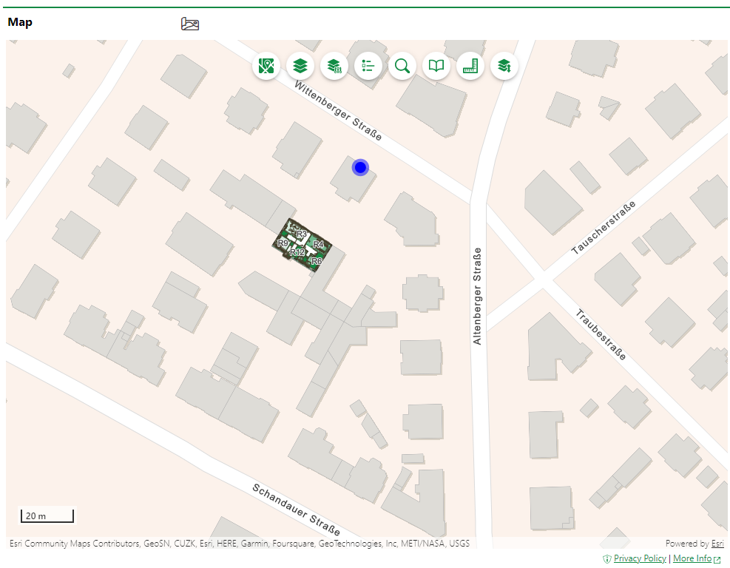Select the ruler measurement tool
The image size is (730, 568).
[x=470, y=66]
